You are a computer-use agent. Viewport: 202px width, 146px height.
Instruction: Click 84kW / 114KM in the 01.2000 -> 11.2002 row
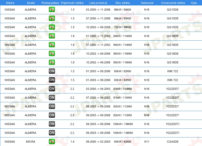point(122,36)
